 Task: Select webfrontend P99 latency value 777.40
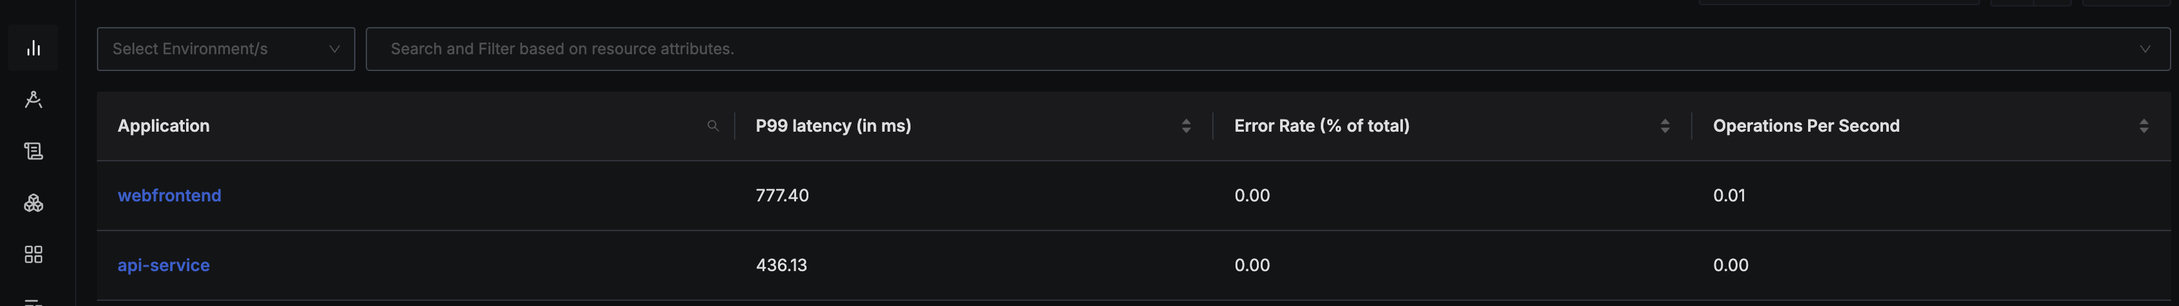[782, 195]
